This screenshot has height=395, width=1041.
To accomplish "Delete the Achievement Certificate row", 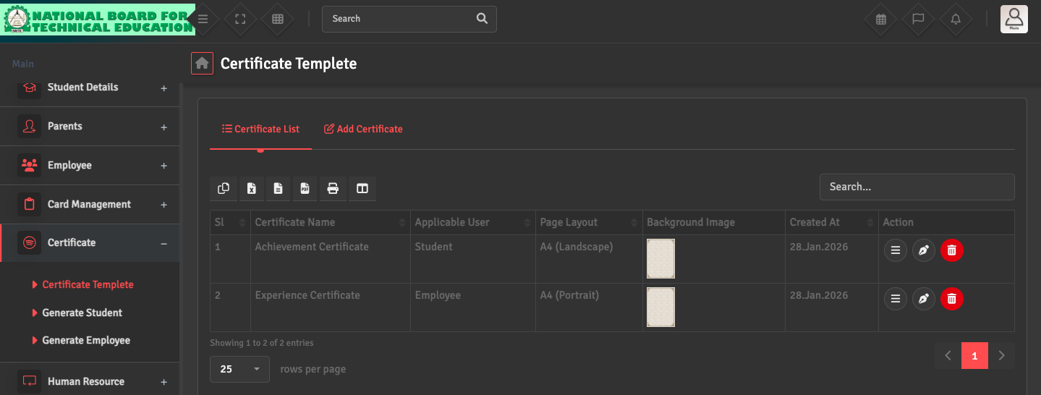I will [x=951, y=251].
